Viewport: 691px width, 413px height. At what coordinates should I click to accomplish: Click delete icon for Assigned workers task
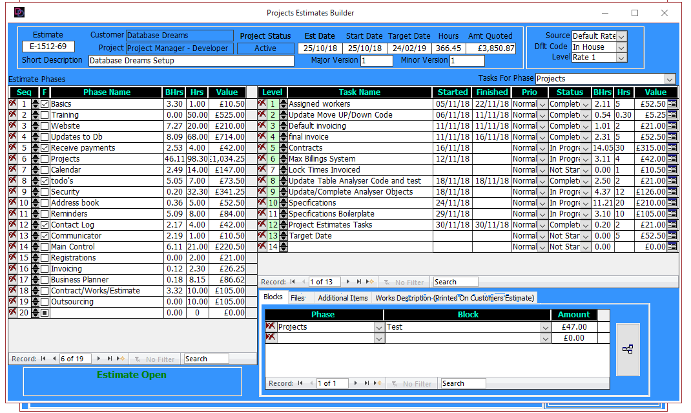click(262, 104)
